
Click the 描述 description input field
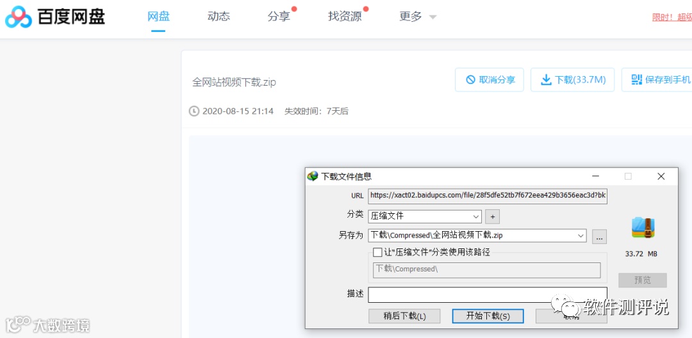click(x=488, y=295)
